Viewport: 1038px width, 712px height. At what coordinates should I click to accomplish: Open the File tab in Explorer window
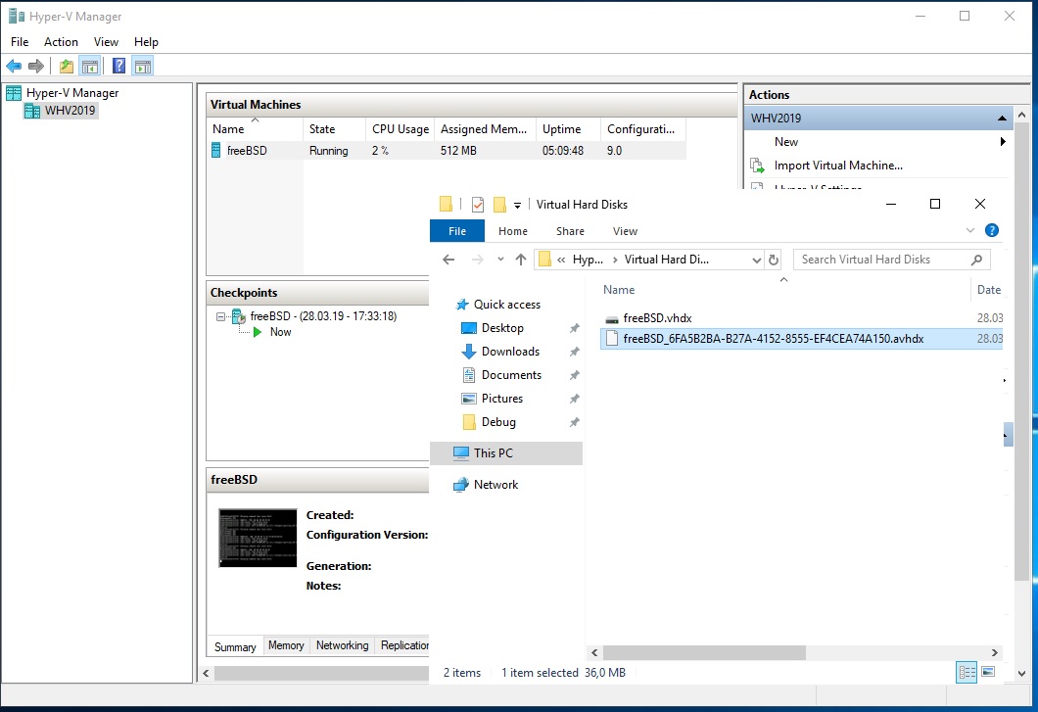456,231
